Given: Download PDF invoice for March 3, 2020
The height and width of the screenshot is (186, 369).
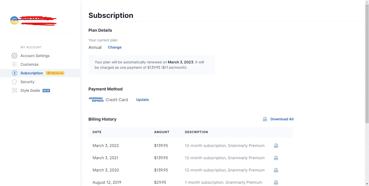Looking at the screenshot, I should click(276, 170).
